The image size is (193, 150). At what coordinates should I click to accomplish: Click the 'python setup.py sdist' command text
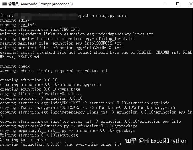[x=104, y=16]
